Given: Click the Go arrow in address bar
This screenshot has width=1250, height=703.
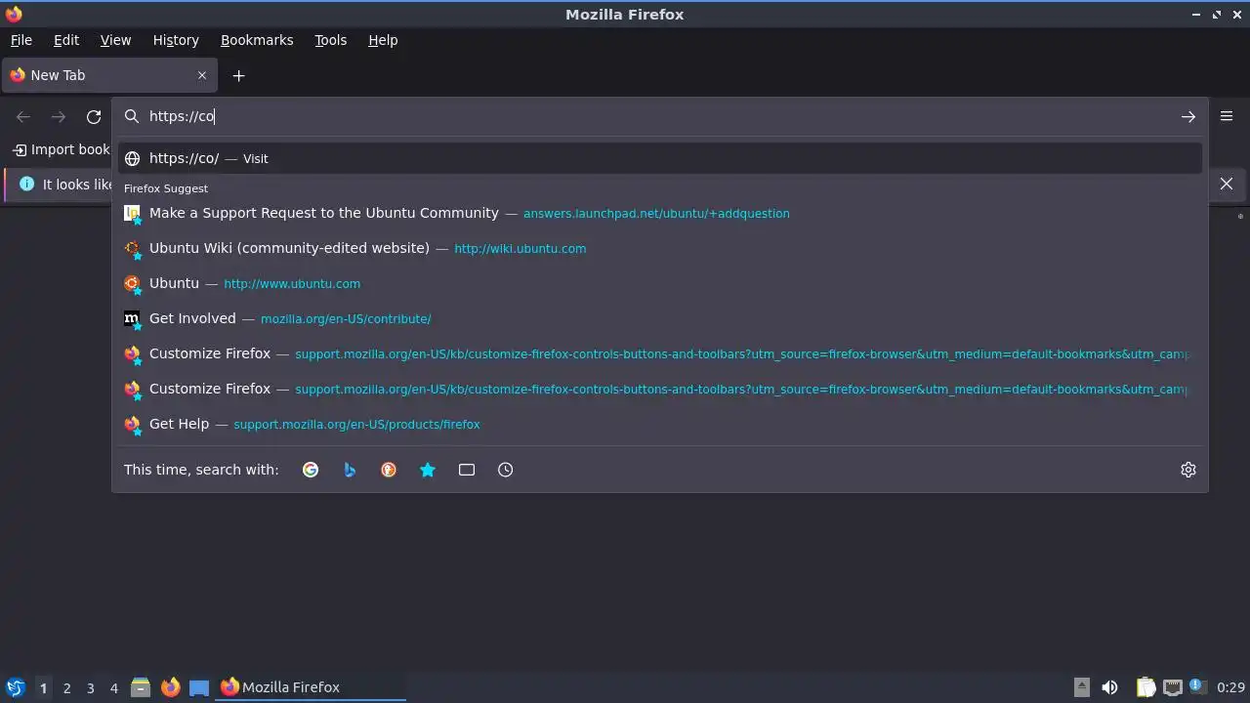Looking at the screenshot, I should click(x=1188, y=116).
